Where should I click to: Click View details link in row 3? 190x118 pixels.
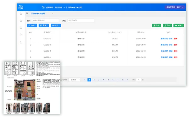pos(164,51)
